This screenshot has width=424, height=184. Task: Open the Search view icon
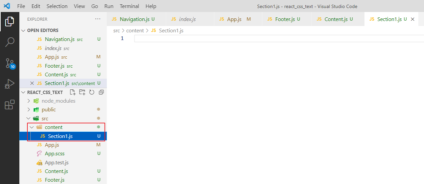(x=10, y=42)
